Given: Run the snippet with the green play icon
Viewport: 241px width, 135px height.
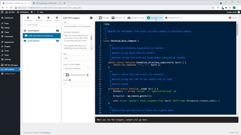Looking at the screenshot, I should click(148, 18).
